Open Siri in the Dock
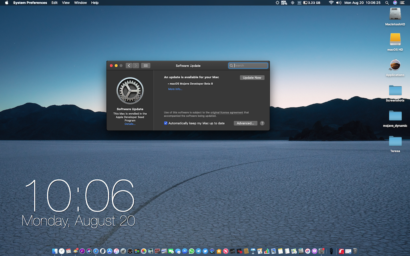The height and width of the screenshot is (256, 410). tap(89, 251)
